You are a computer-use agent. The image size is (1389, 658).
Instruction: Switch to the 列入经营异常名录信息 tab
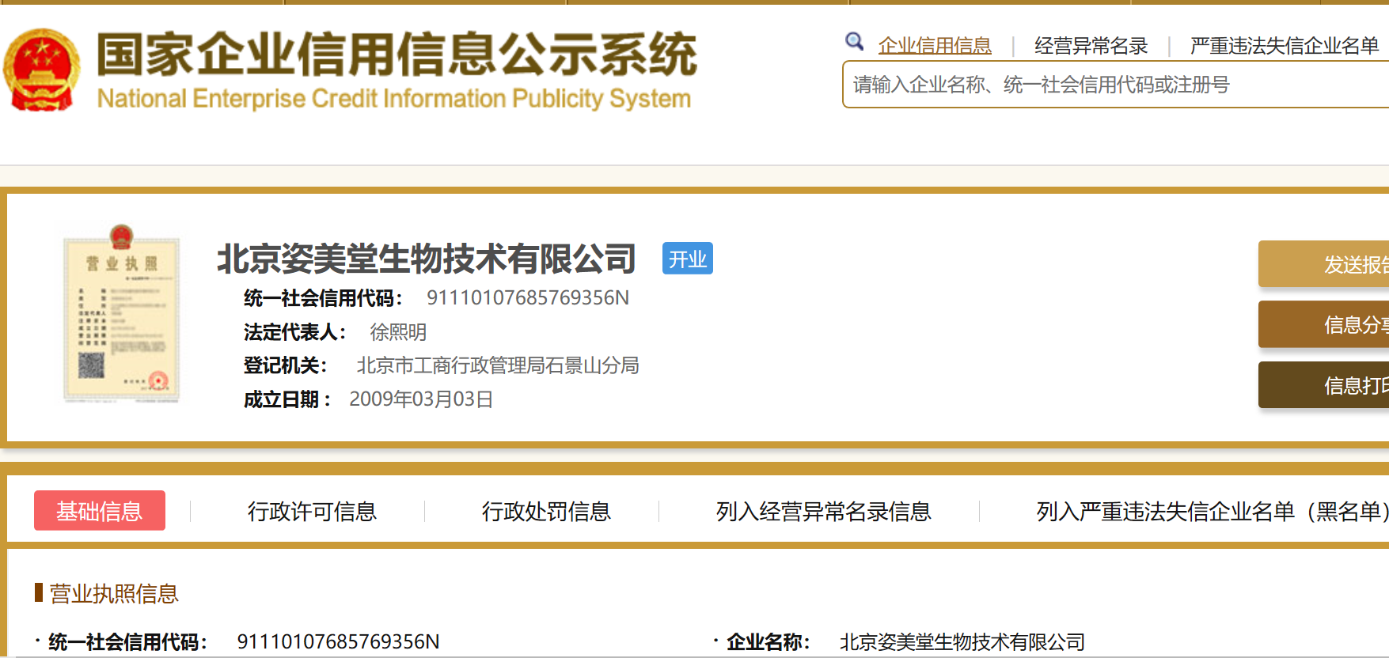click(823, 512)
